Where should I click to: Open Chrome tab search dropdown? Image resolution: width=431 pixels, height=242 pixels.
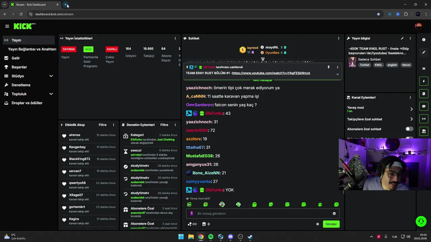tap(4, 4)
